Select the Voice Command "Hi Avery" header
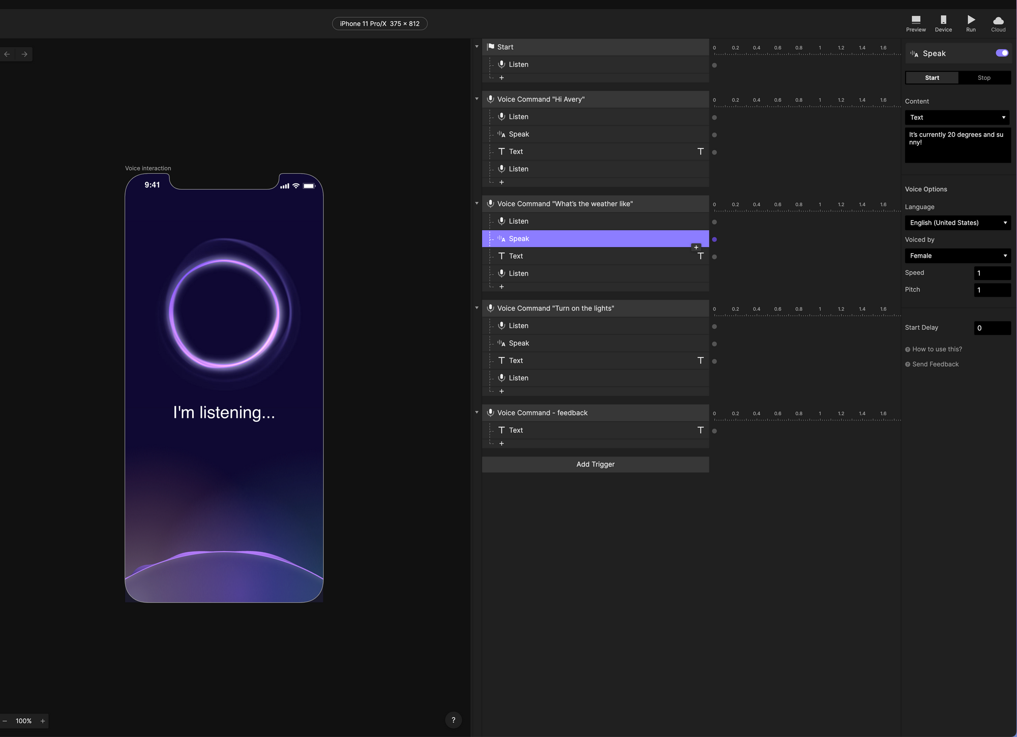The height and width of the screenshot is (737, 1017). tap(595, 99)
